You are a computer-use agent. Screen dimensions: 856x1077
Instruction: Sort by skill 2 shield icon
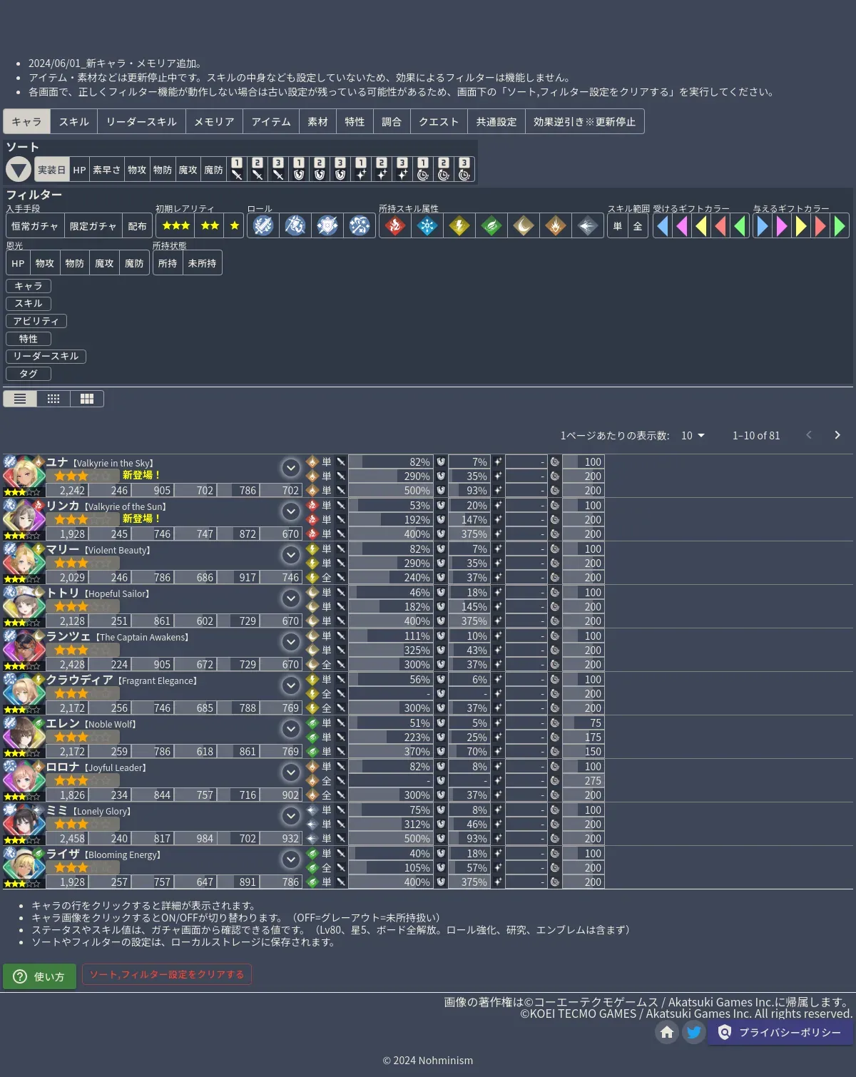tap(320, 170)
